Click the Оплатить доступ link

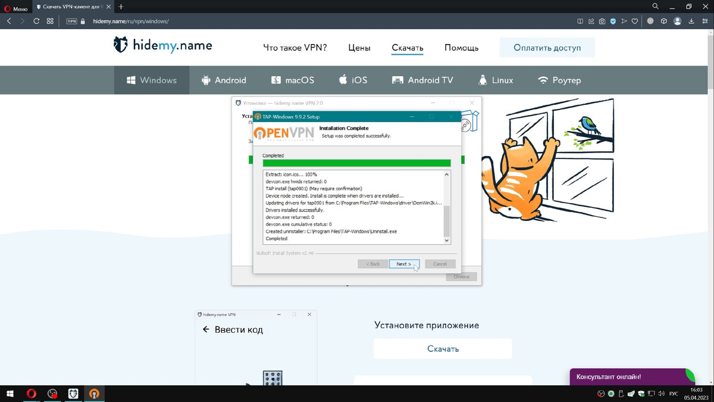tap(547, 47)
